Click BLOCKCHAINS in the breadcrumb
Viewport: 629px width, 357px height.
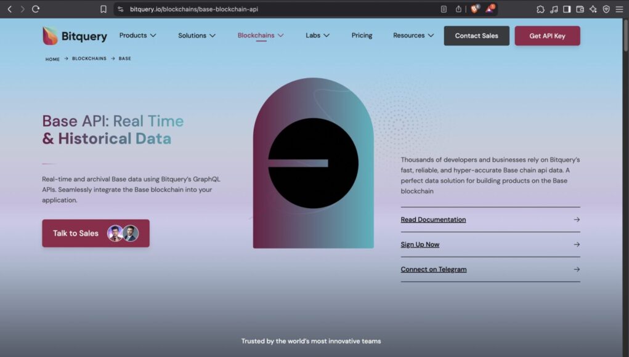click(x=89, y=58)
